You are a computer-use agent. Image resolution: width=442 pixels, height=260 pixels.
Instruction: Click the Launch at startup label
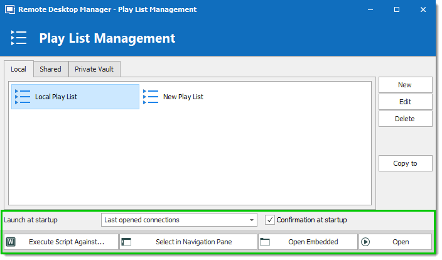click(31, 220)
